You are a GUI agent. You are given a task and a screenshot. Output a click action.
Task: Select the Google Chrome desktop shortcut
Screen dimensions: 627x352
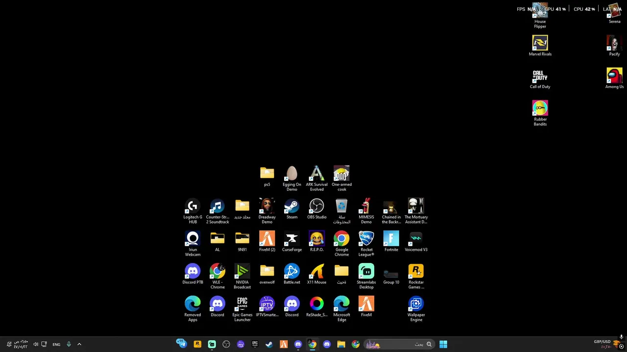(x=341, y=244)
